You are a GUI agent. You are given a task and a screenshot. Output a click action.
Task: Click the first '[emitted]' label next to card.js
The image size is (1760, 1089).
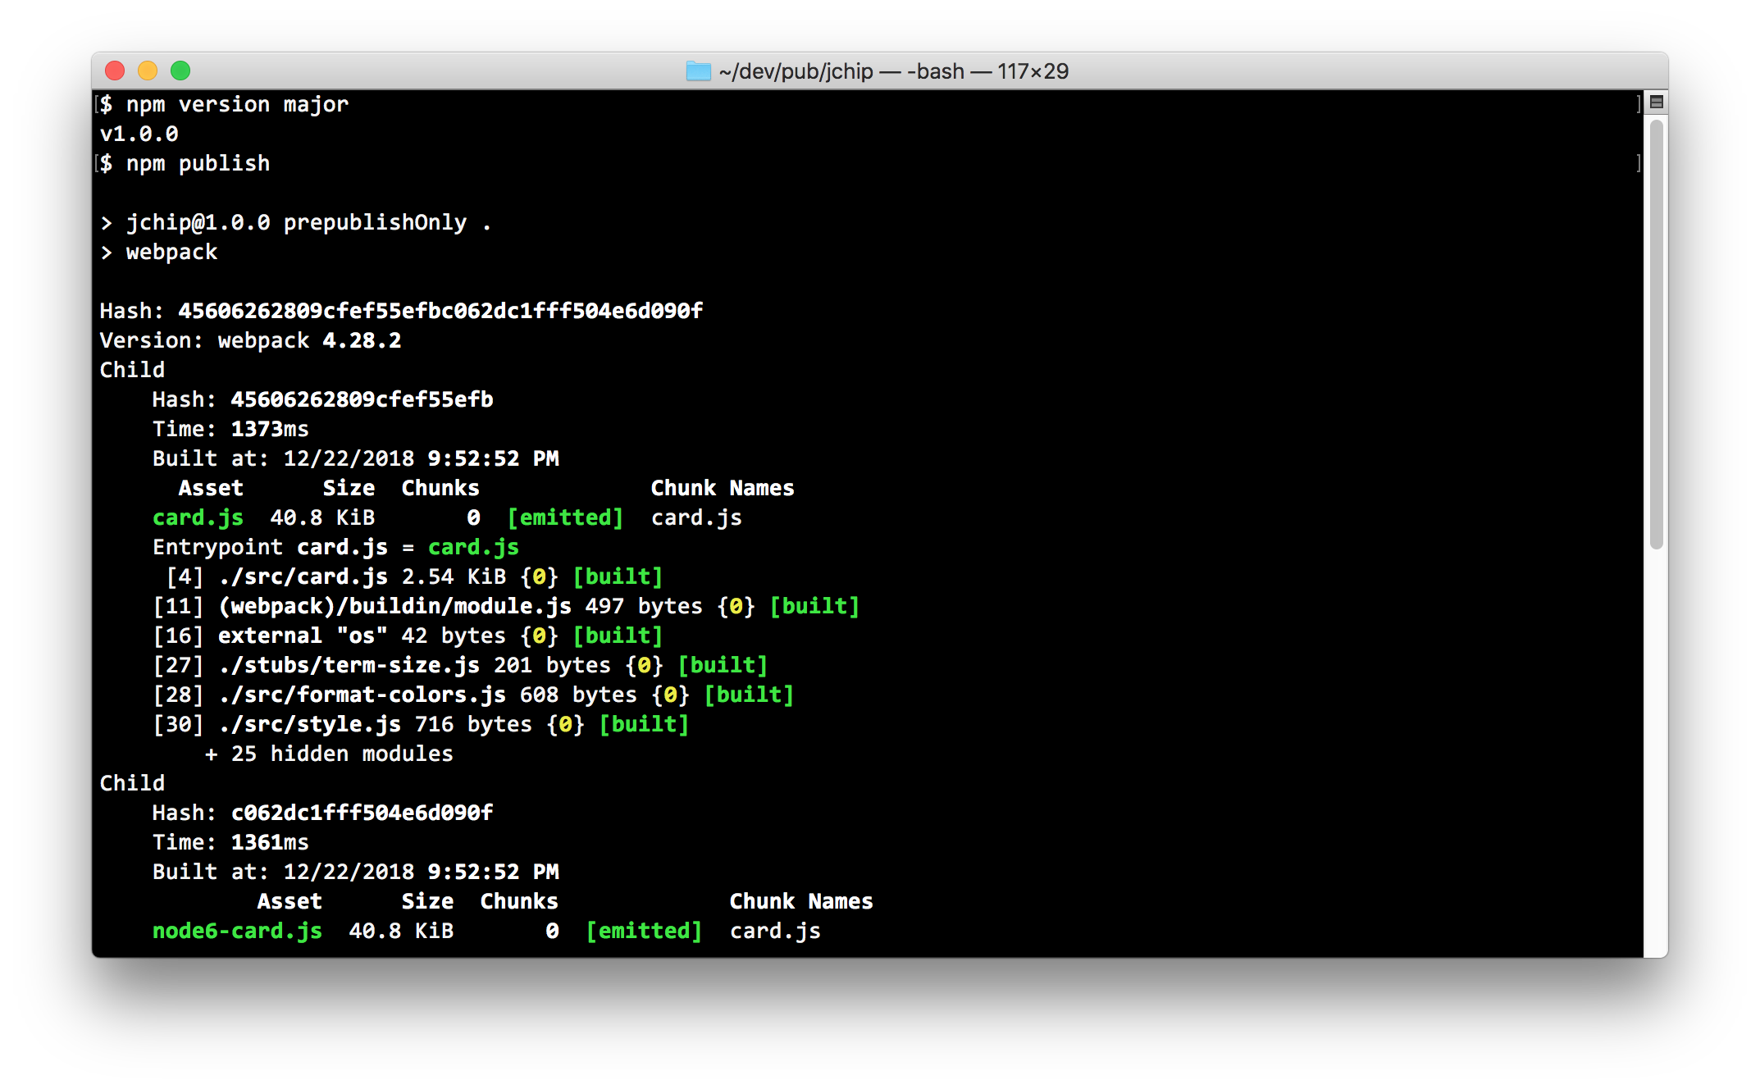[x=565, y=517]
